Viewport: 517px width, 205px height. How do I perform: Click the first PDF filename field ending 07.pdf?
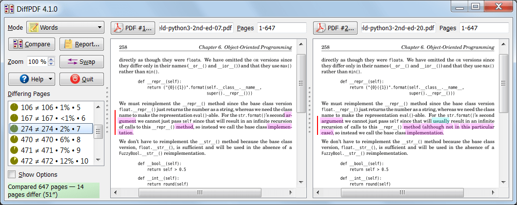click(x=196, y=28)
